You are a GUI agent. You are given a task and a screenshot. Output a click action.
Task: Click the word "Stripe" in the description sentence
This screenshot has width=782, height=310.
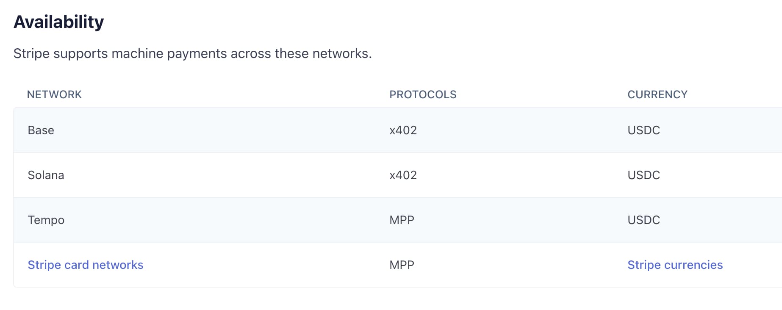(31, 54)
